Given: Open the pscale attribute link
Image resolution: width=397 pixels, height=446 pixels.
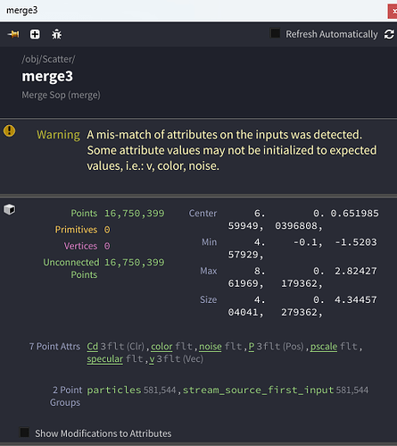Looking at the screenshot, I should (324, 347).
